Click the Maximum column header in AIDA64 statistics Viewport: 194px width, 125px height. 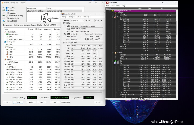(x=47, y=29)
